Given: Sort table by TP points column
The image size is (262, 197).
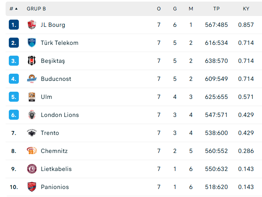Looking at the screenshot, I should [216, 8].
